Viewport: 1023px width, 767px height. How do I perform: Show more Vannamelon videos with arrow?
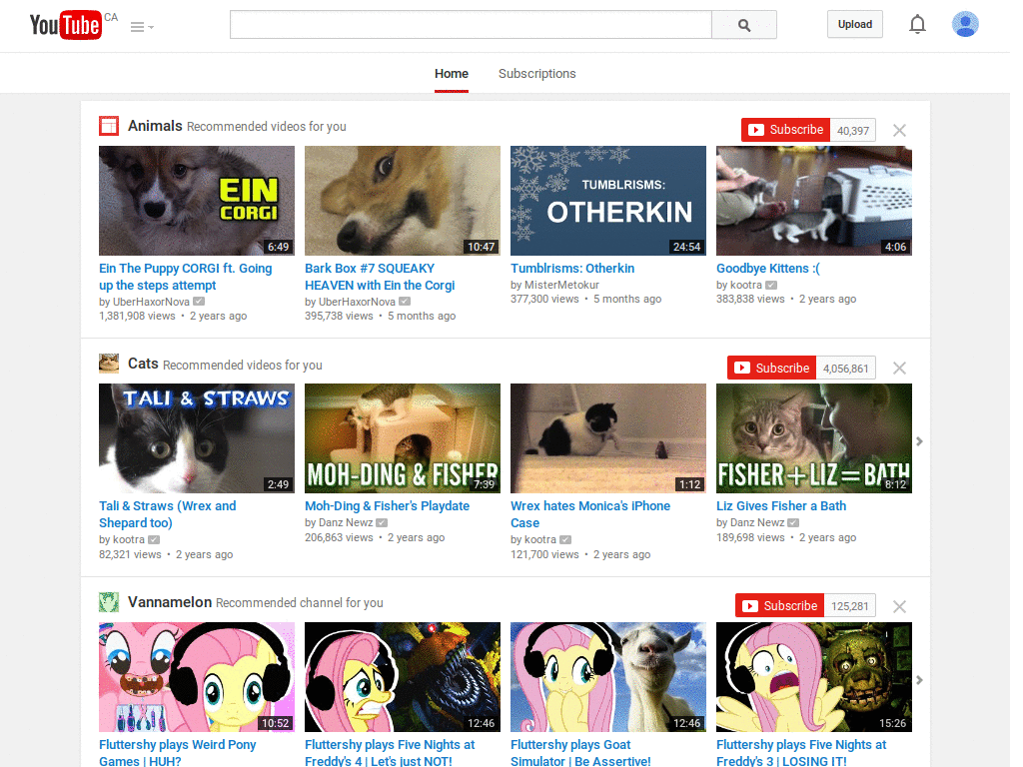(x=919, y=680)
